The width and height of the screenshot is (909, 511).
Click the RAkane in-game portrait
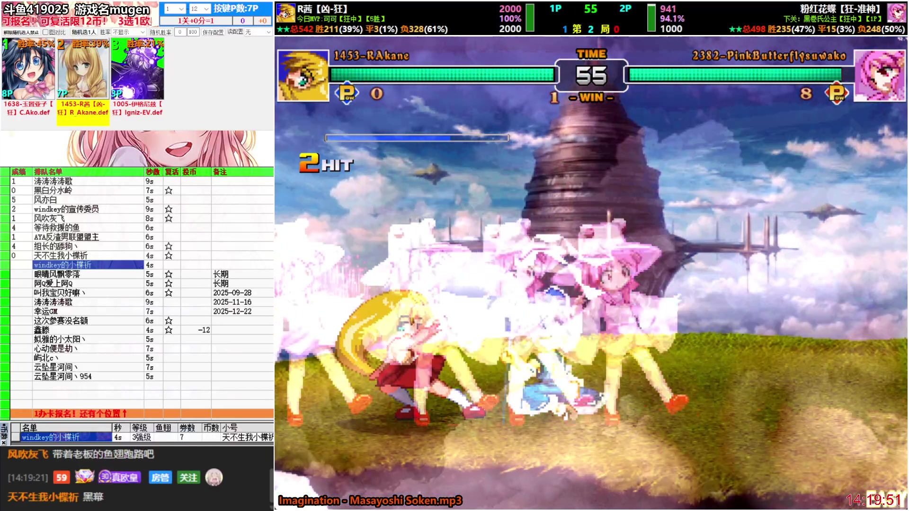click(303, 76)
